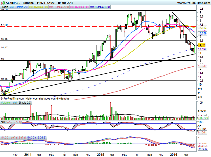
Task: Click the 6,1261 stochastic value tag
Action: 202,132
